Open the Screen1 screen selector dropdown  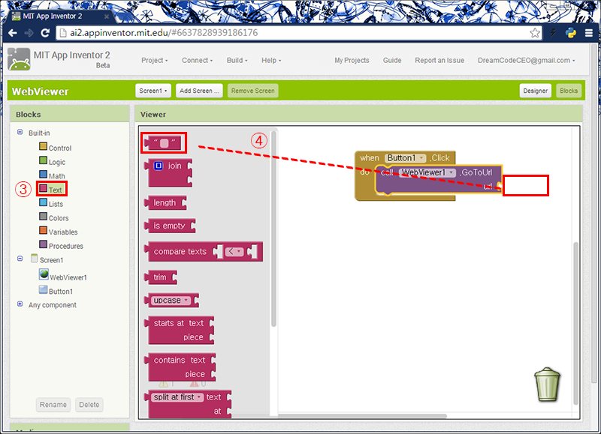[153, 91]
